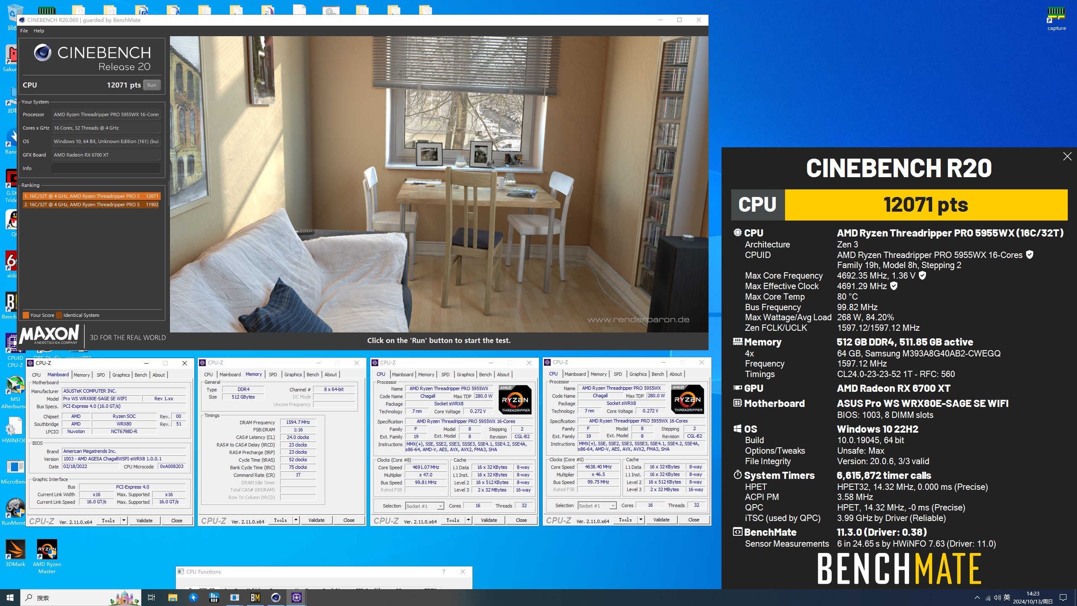Show hidden system tray icons chevron

(x=977, y=598)
